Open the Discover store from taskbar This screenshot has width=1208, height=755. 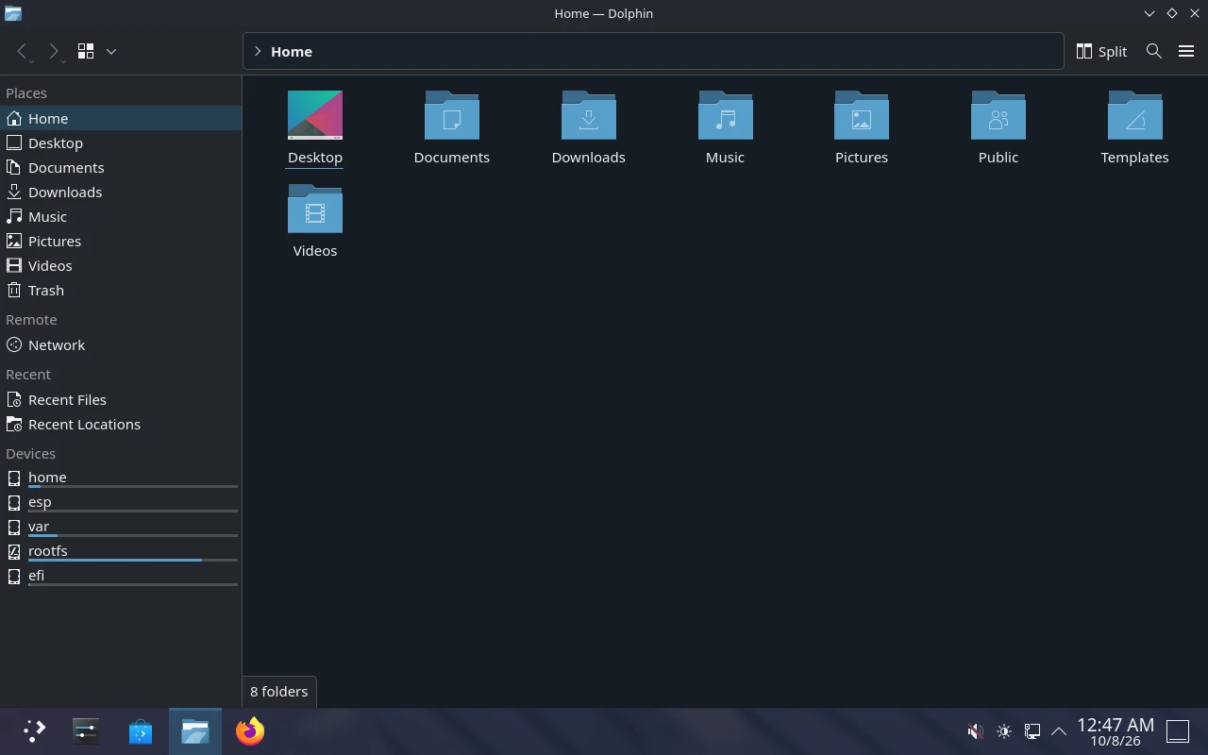coord(141,731)
